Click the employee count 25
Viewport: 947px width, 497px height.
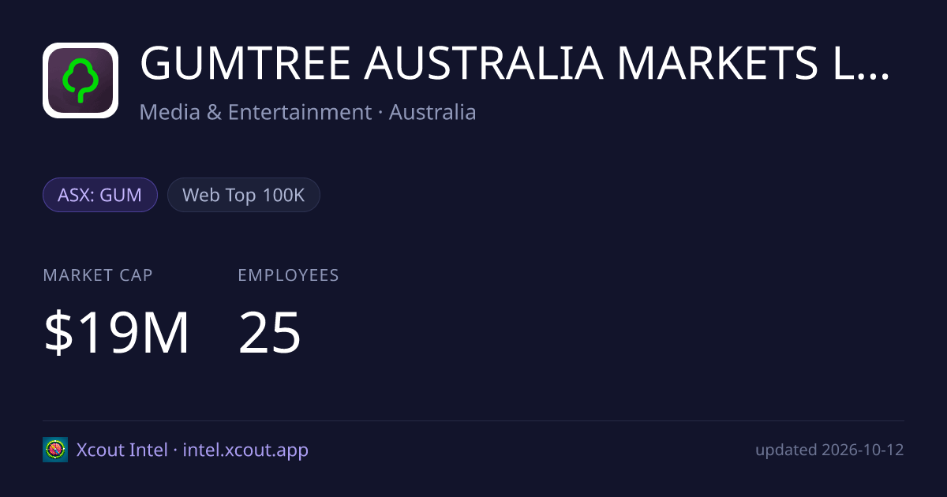(x=270, y=333)
